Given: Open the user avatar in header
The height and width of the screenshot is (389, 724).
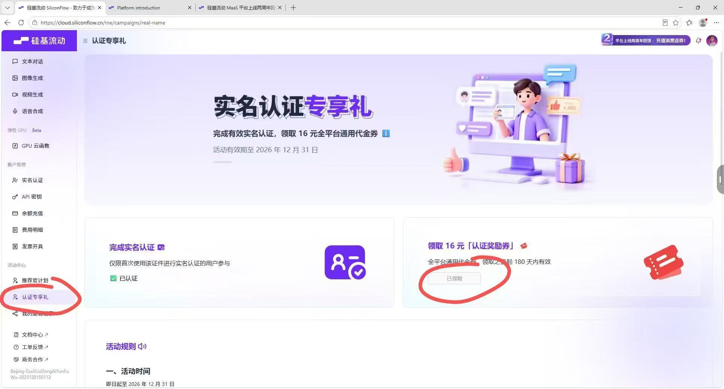Looking at the screenshot, I should (x=712, y=41).
